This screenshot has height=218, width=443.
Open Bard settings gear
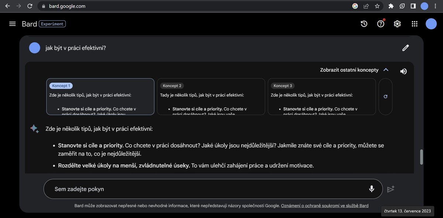click(397, 24)
